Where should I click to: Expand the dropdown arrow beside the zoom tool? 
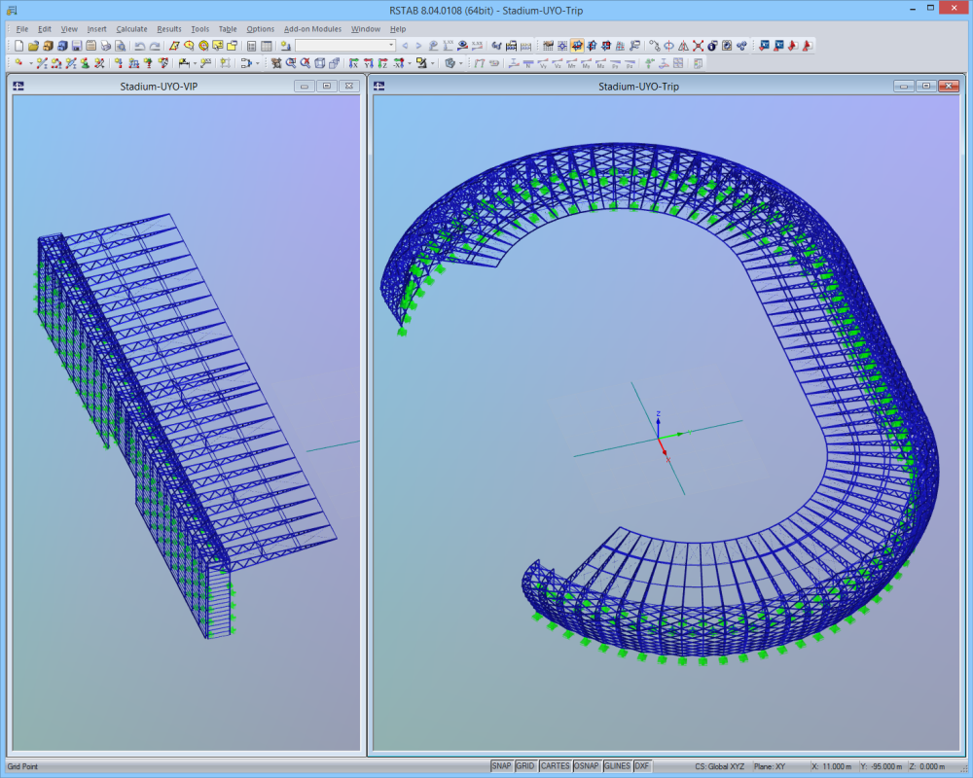click(x=257, y=63)
